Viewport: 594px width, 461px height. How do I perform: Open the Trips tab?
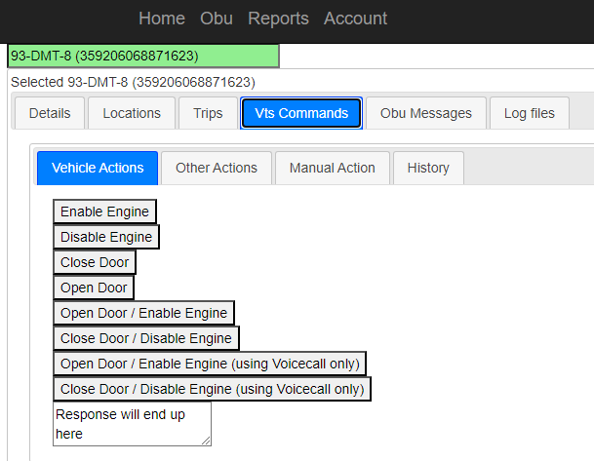(x=208, y=113)
